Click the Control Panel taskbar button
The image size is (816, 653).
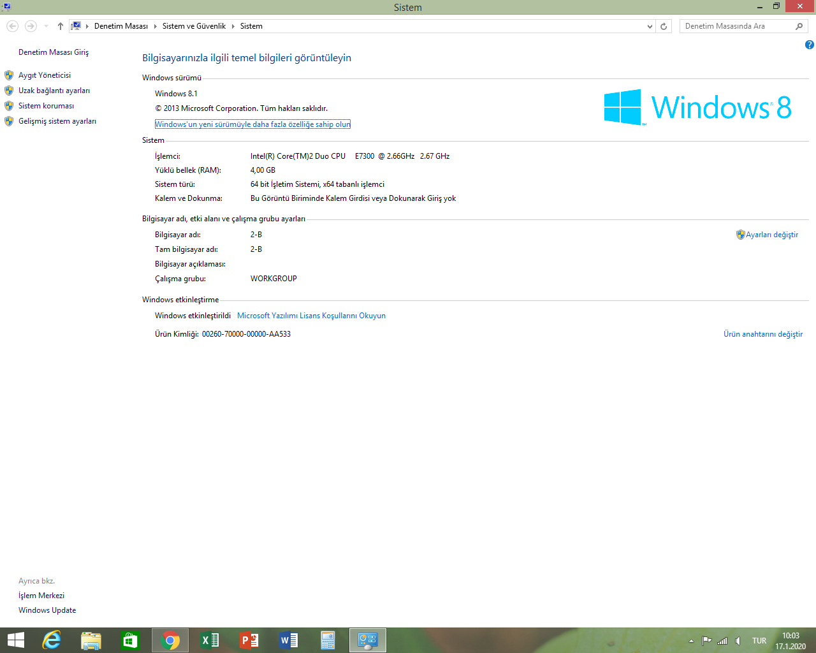coord(368,640)
